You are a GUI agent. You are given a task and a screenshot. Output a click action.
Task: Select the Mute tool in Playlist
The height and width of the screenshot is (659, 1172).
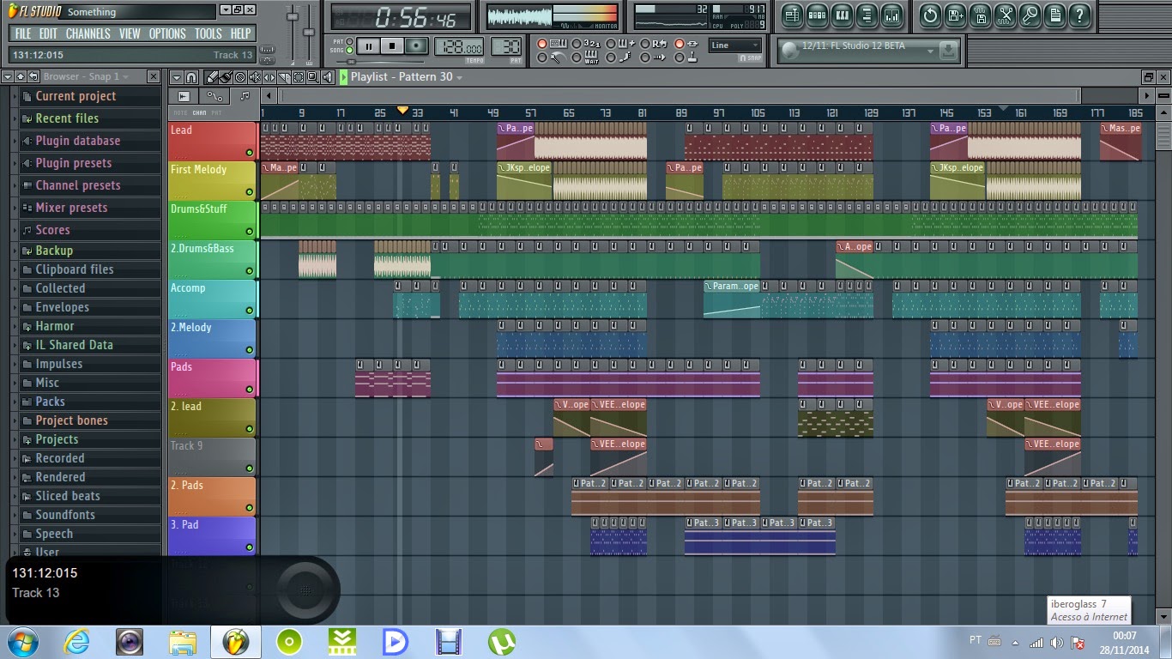255,77
